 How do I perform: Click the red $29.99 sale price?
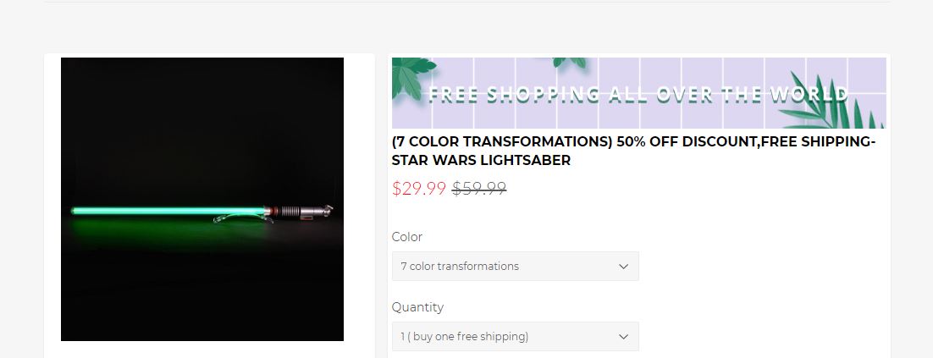[x=419, y=189]
